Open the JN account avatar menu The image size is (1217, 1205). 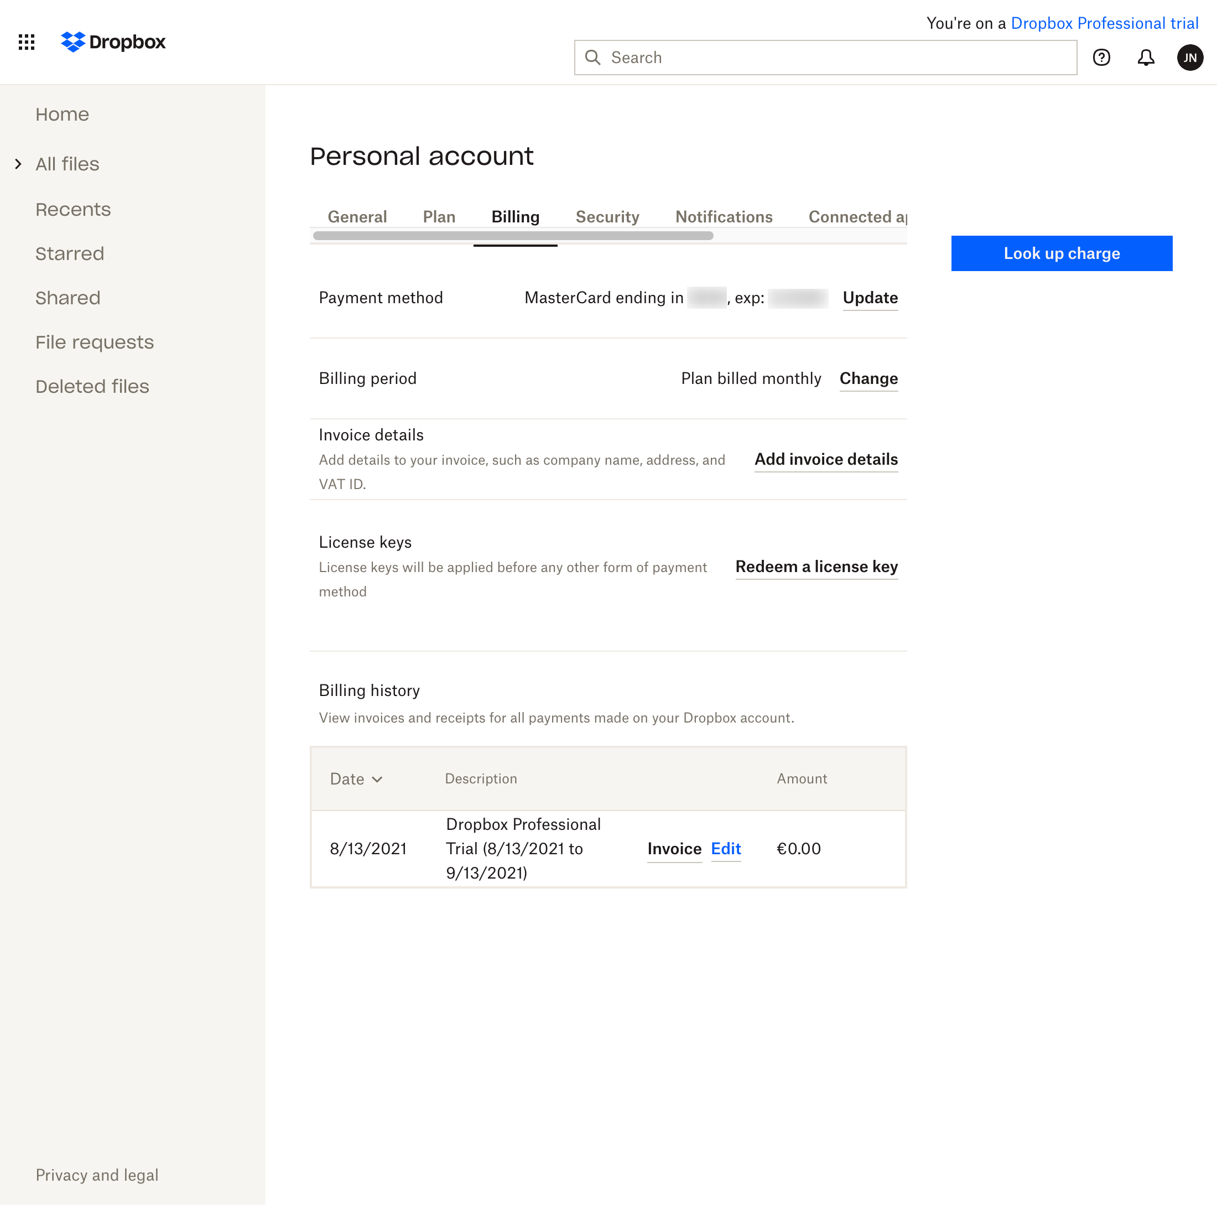click(1190, 58)
